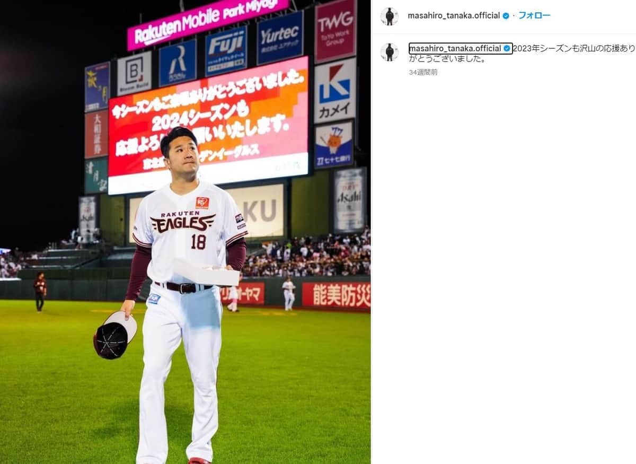Open masahiro_tanaka.official profile from the header
The image size is (636, 464).
point(454,16)
